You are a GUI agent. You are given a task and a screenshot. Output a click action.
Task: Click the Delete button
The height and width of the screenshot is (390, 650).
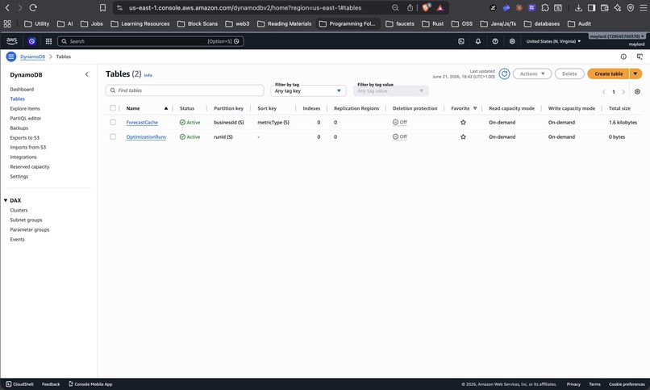coord(569,73)
